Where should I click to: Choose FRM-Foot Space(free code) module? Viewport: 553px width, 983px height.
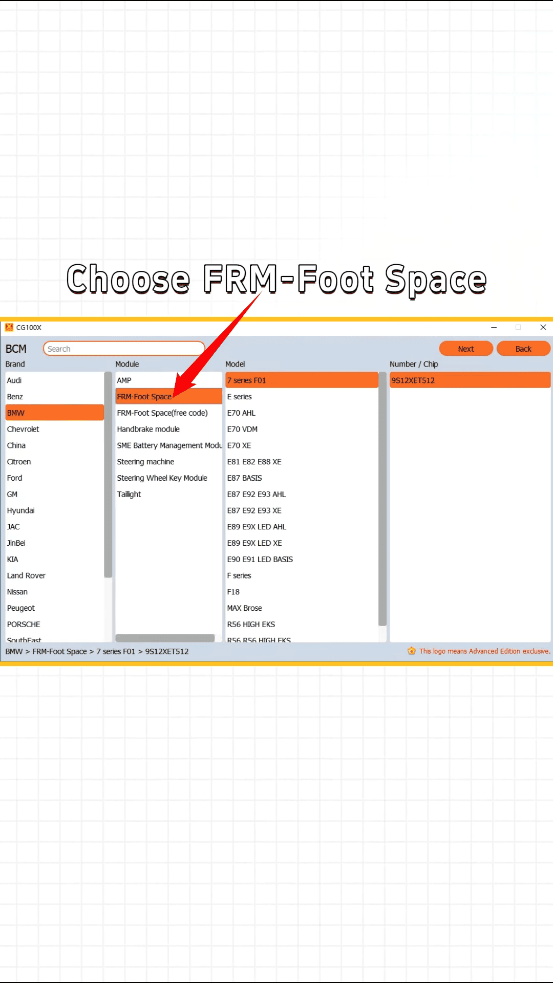tap(168, 413)
